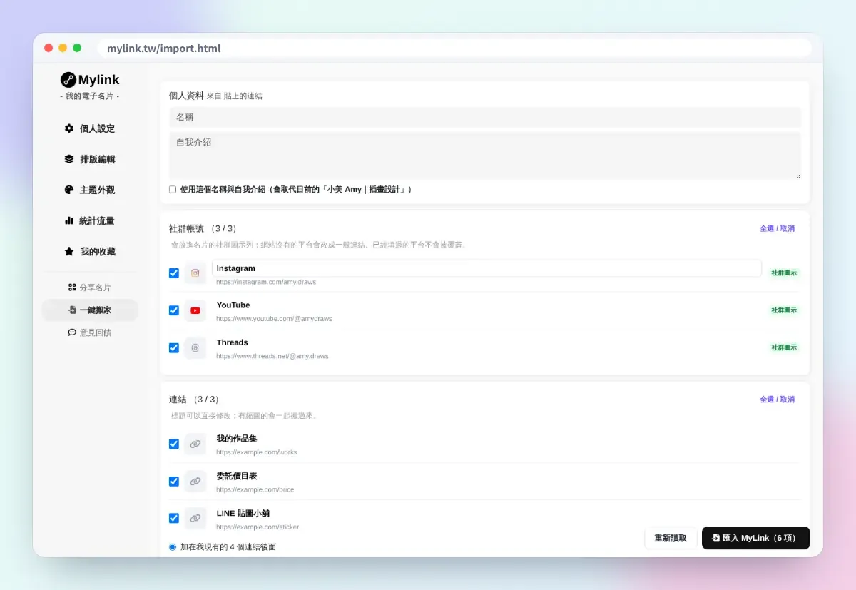
Task: Uncheck the 我的作品集 checkbox
Action: click(x=174, y=444)
